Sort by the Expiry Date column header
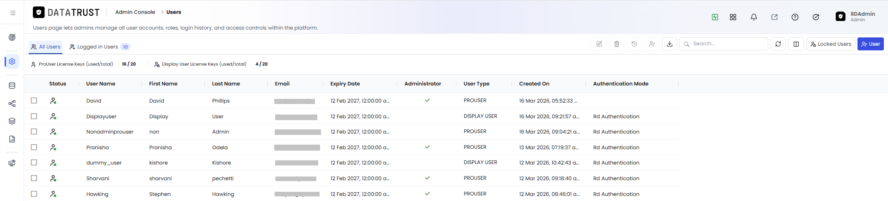Viewport: 888px width, 201px height. pyautogui.click(x=345, y=84)
